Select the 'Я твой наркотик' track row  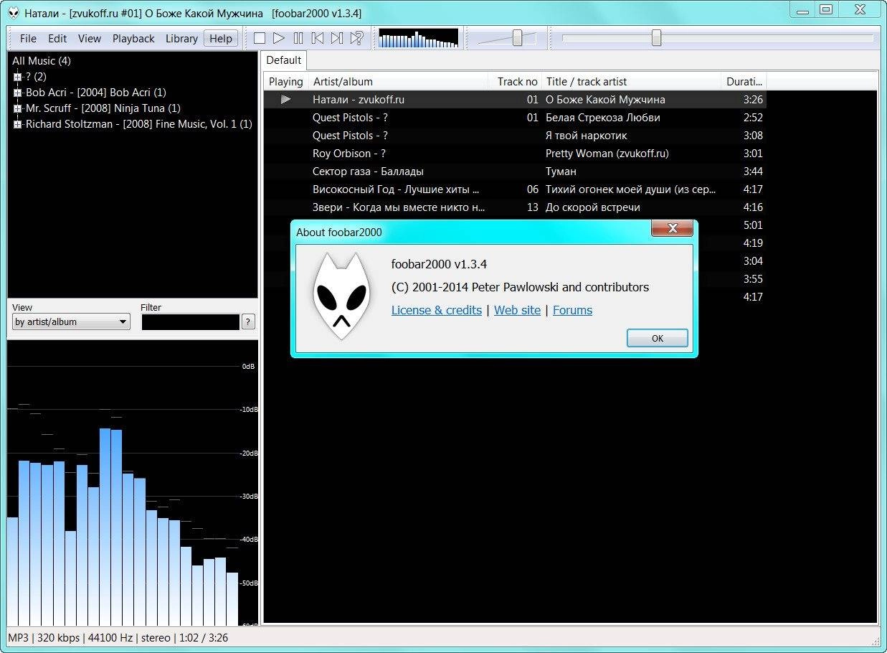(x=515, y=136)
